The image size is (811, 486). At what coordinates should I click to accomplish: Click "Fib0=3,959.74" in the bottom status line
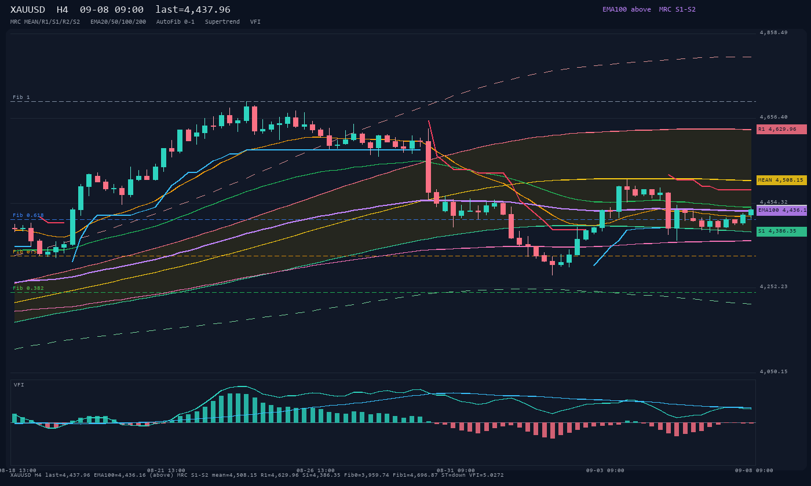368,475
